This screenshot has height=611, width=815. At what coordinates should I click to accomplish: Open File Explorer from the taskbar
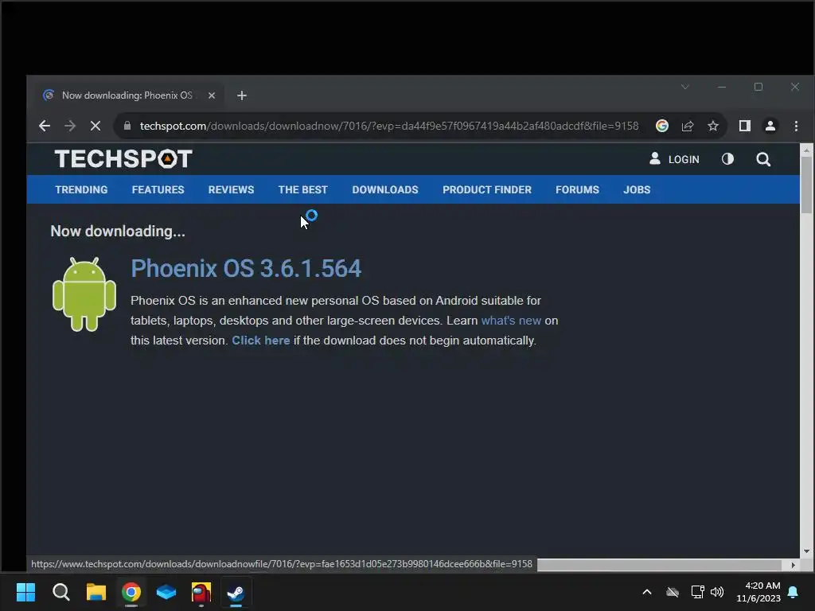[x=96, y=592]
